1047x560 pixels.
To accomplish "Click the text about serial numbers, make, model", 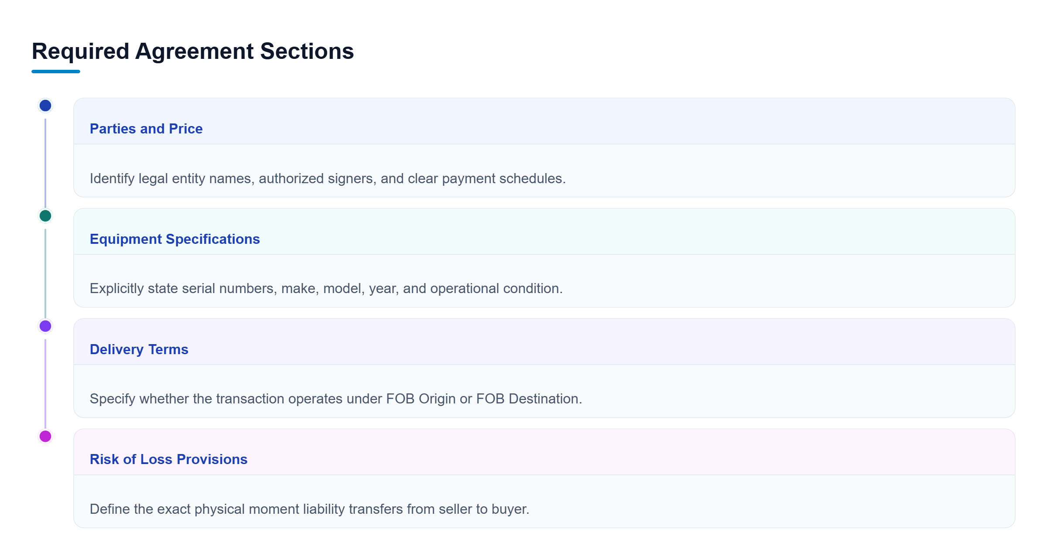I will click(x=326, y=288).
